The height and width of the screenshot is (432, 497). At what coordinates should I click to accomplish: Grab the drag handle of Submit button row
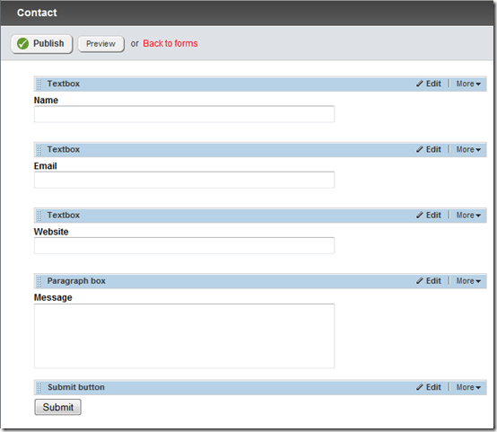39,387
